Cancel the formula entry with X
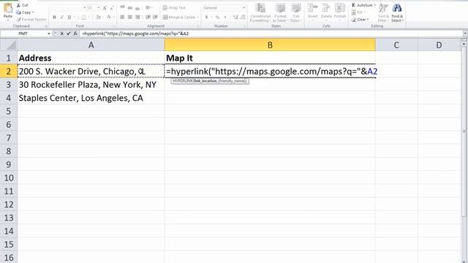468x263 pixels. pos(61,34)
